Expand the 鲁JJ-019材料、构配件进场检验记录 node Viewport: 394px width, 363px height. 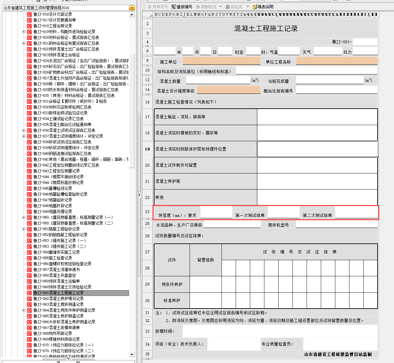[x=24, y=32]
